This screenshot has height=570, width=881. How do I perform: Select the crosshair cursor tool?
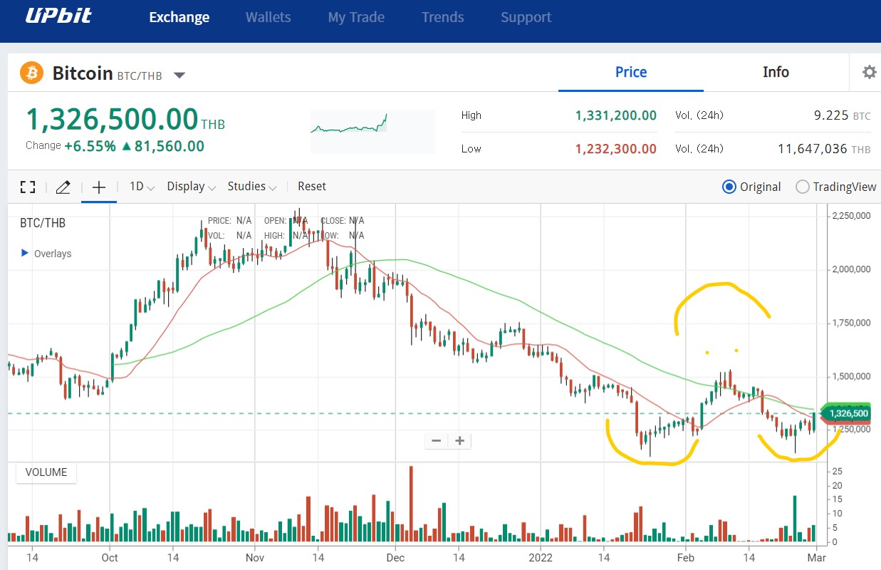[x=99, y=187]
